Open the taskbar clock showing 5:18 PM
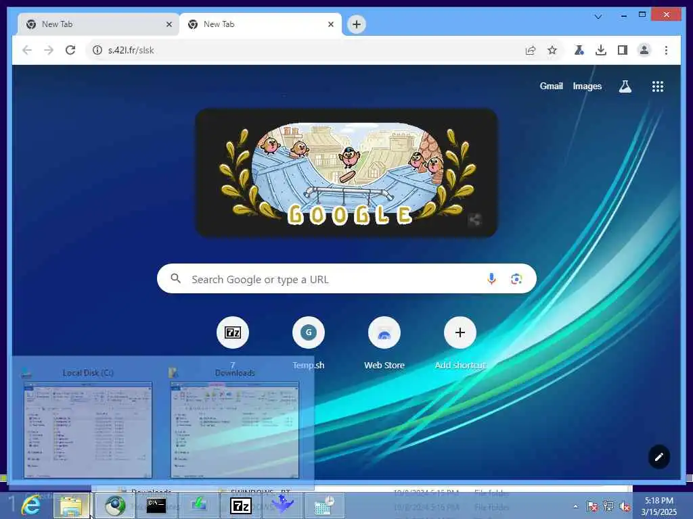 pyautogui.click(x=658, y=506)
